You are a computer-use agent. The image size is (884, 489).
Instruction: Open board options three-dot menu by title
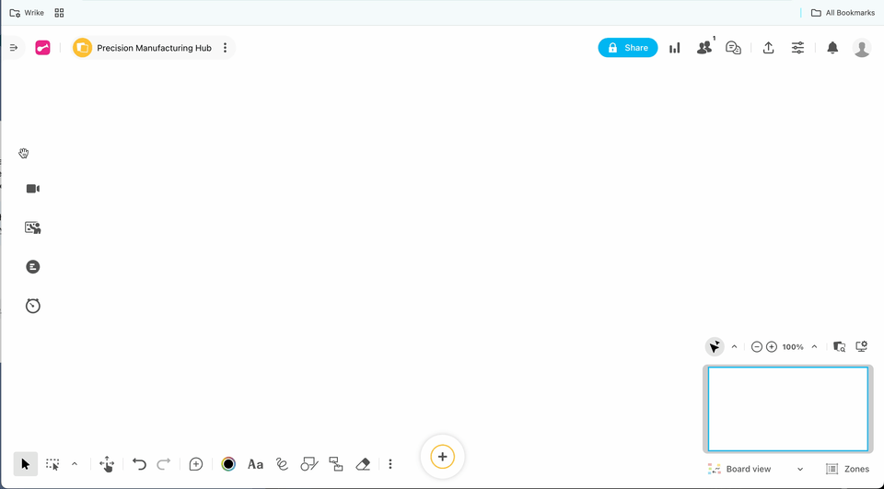225,48
